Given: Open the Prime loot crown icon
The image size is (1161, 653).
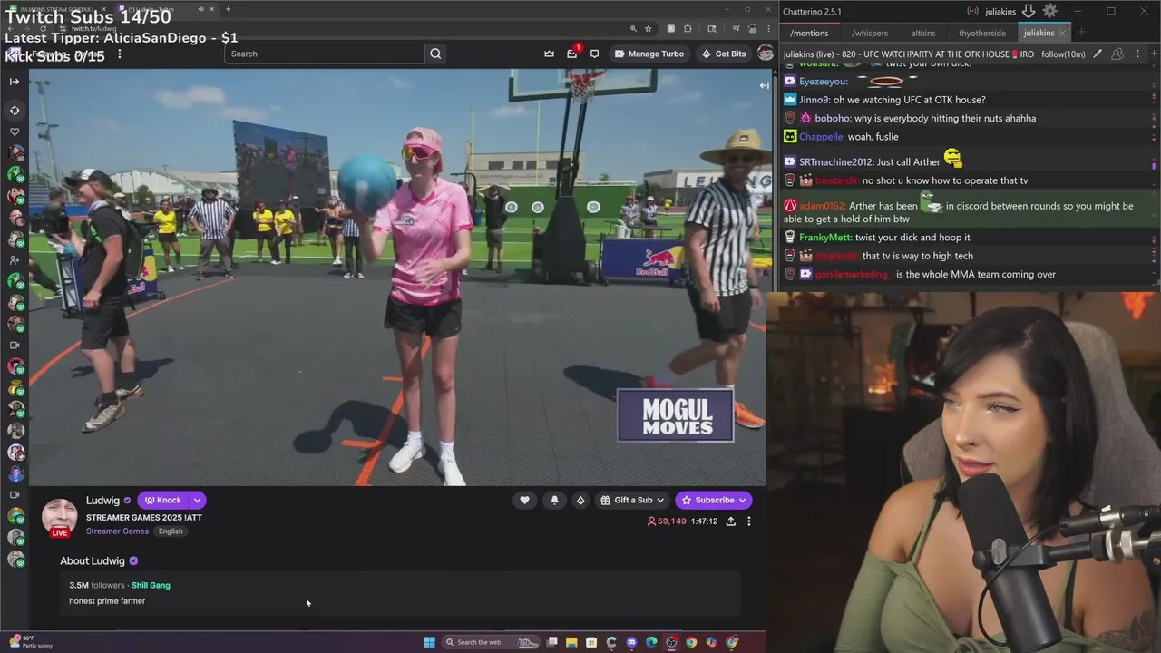Looking at the screenshot, I should [549, 54].
